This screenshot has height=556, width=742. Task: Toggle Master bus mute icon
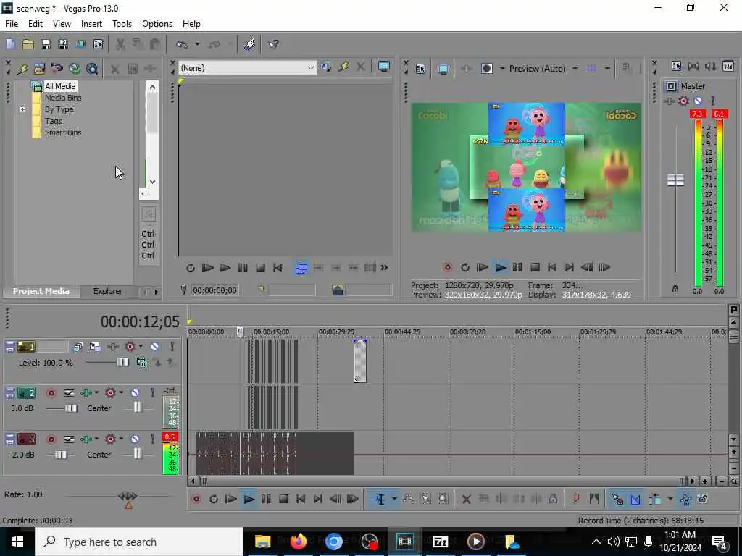(698, 101)
